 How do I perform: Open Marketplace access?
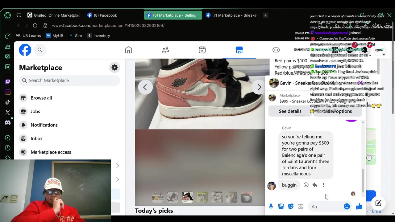point(69,152)
